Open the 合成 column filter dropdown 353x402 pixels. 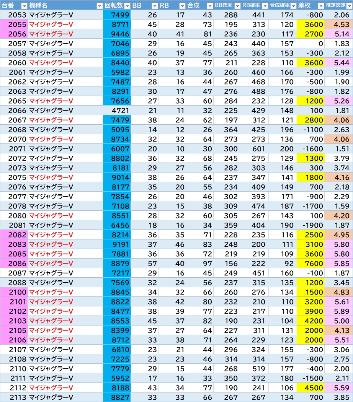click(x=209, y=6)
